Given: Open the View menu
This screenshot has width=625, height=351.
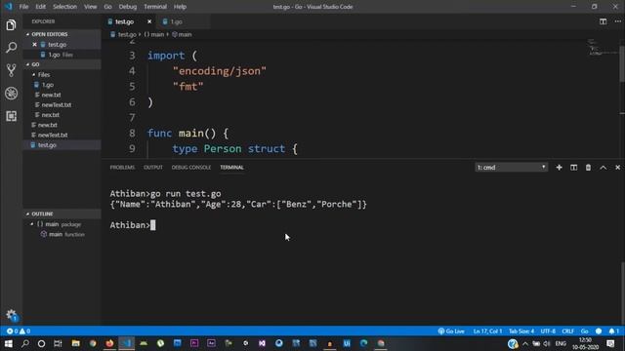Looking at the screenshot, I should (90, 7).
